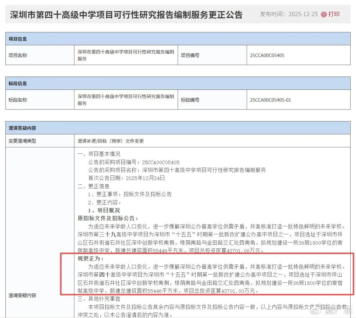Click the red printer icon
The image size is (356, 318).
click(324, 14)
